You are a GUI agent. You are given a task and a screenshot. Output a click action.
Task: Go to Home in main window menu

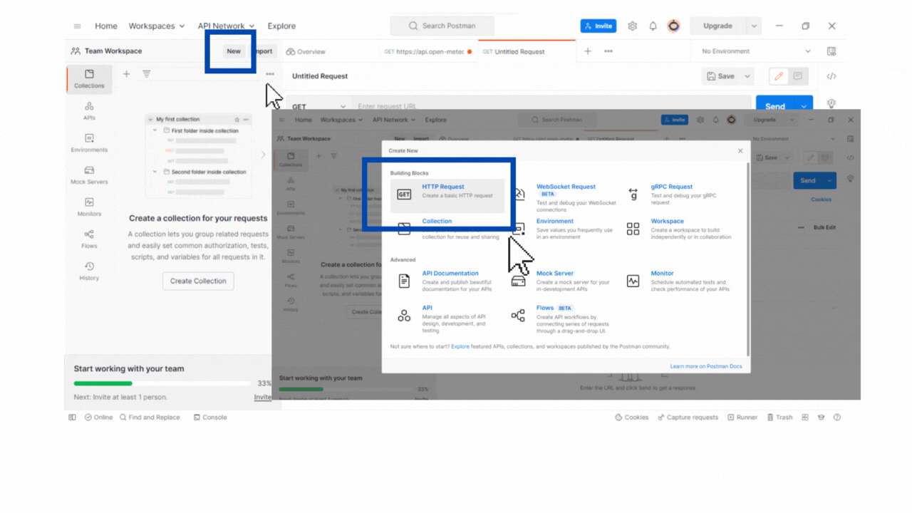pos(106,26)
